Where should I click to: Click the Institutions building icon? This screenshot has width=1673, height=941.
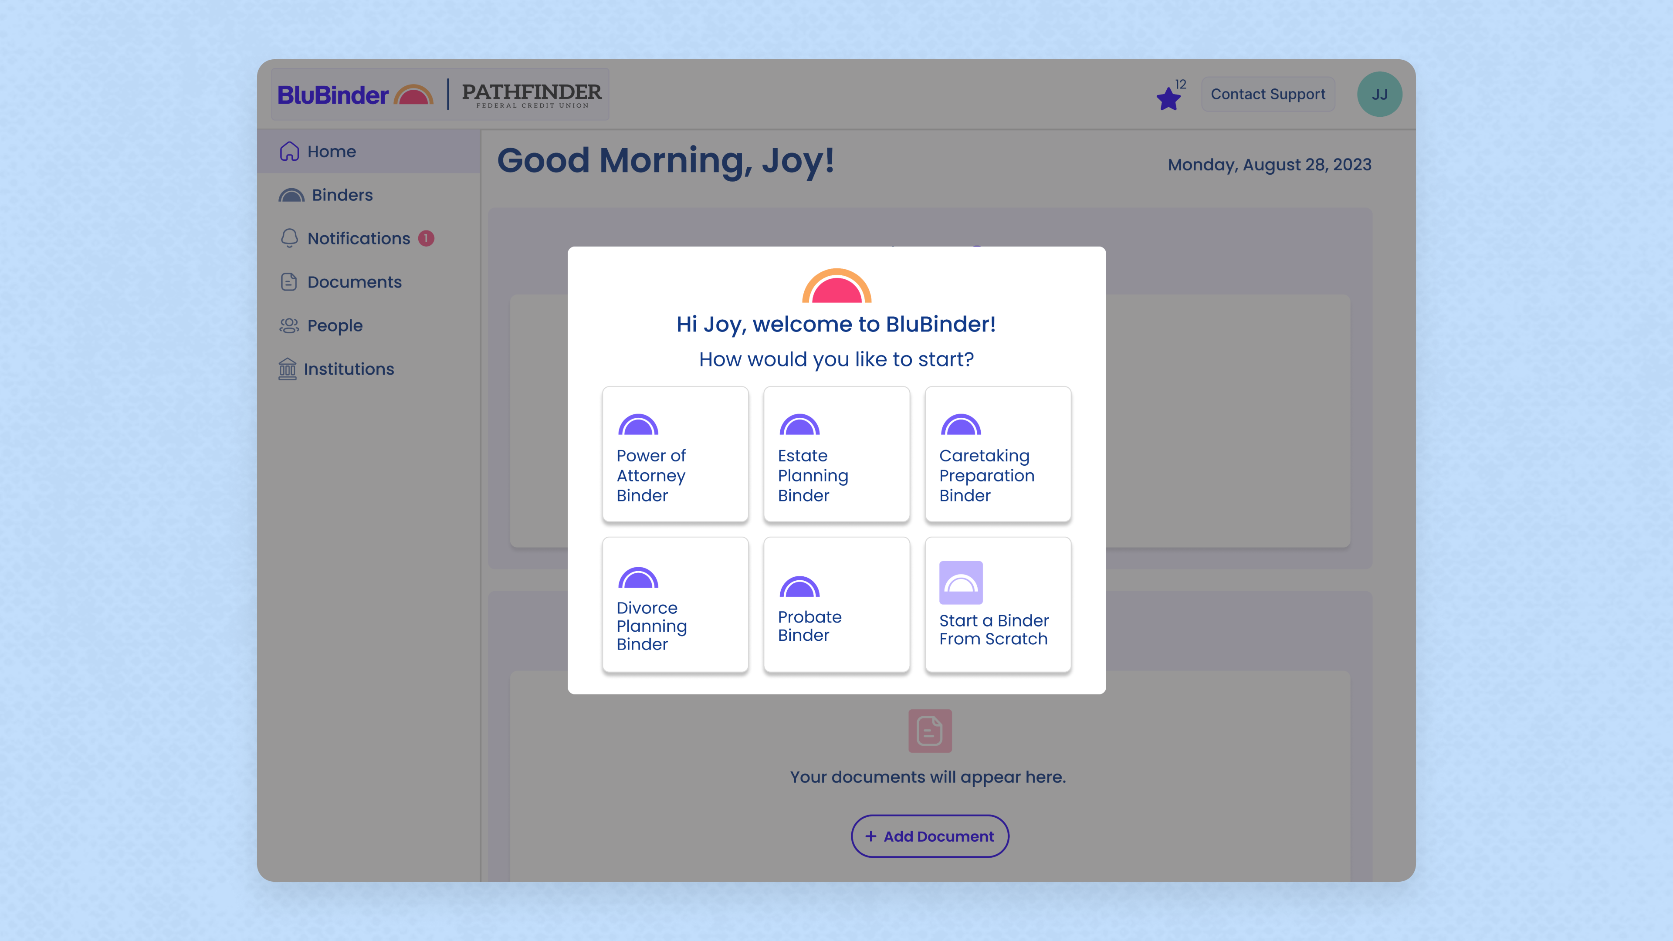click(x=287, y=369)
